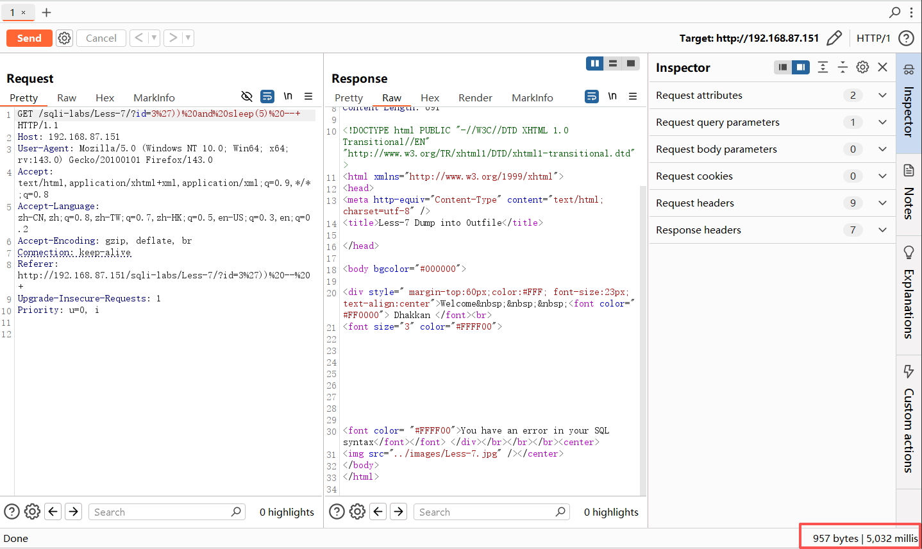
Task: Open the Repeater search magnifier
Action: (895, 12)
